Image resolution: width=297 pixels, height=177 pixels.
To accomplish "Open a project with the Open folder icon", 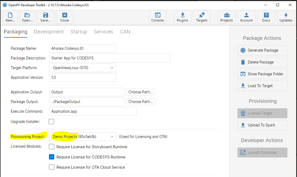I will [27, 17].
